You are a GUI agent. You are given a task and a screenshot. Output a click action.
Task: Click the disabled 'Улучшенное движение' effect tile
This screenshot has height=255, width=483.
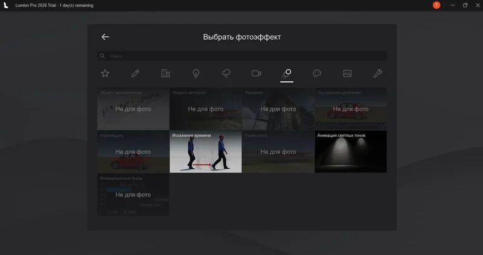pyautogui.click(x=351, y=109)
